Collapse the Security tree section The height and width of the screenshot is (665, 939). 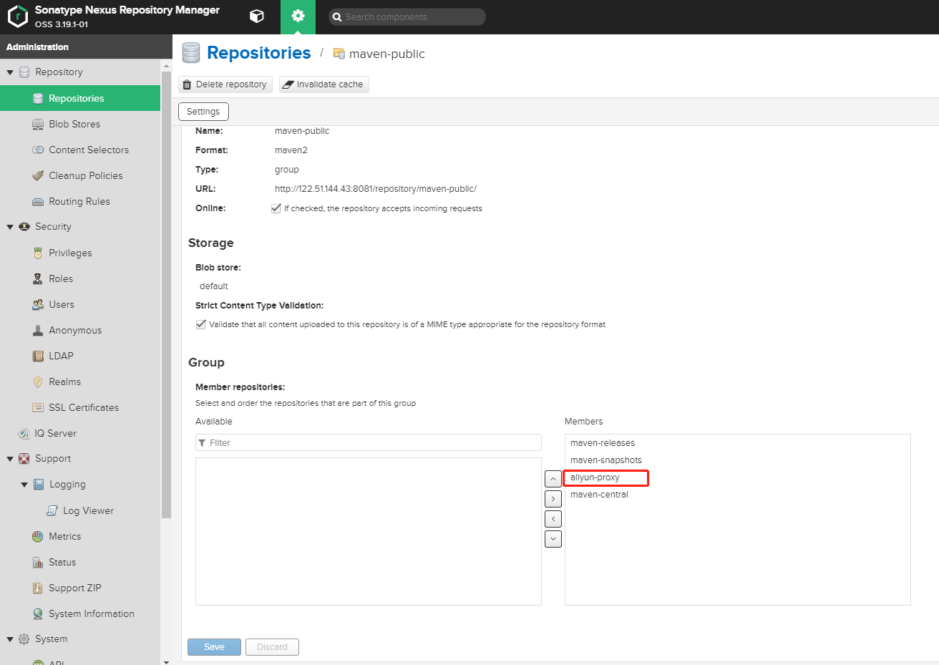click(x=10, y=227)
